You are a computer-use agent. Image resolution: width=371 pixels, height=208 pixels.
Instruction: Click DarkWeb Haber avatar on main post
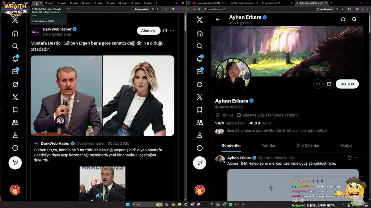[x=36, y=32]
